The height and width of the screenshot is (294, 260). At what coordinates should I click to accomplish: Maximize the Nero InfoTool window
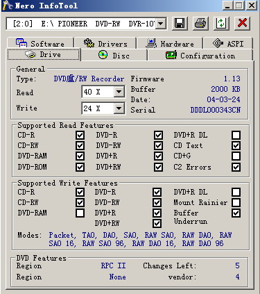coord(239,6)
